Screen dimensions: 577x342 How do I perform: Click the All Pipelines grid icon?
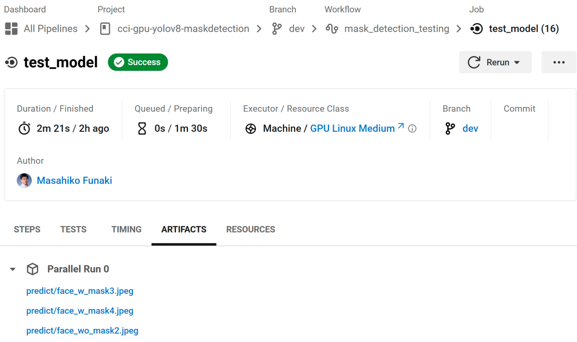coord(11,29)
